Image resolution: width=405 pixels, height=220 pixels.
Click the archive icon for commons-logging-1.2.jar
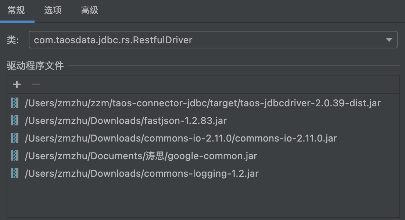pyautogui.click(x=15, y=173)
